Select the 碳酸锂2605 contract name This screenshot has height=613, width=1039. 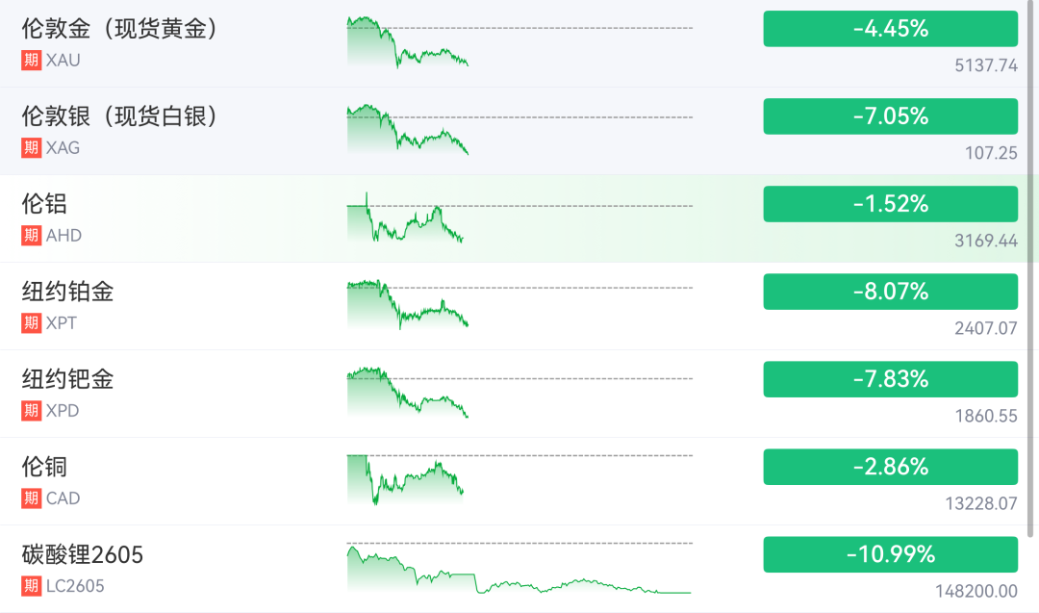[x=83, y=555]
